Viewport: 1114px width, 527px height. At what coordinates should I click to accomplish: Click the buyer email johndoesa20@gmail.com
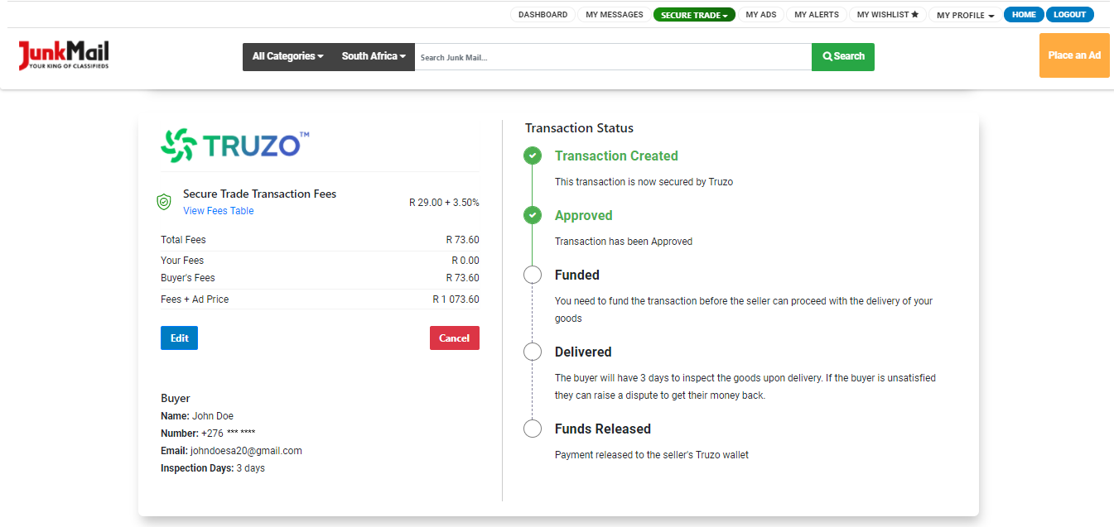246,451
